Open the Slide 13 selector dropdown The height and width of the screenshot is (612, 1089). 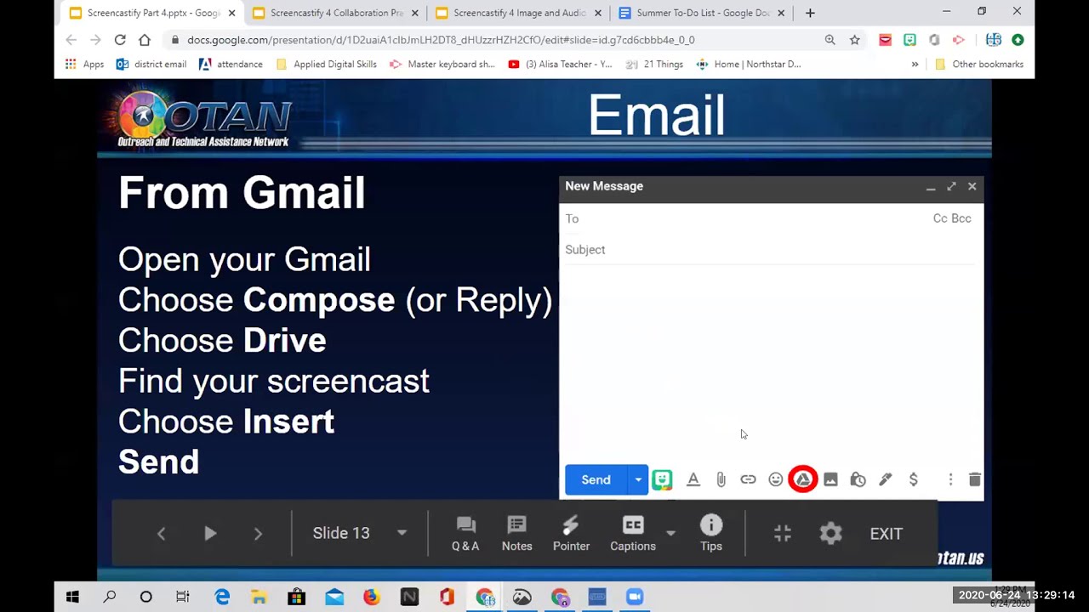pos(360,533)
